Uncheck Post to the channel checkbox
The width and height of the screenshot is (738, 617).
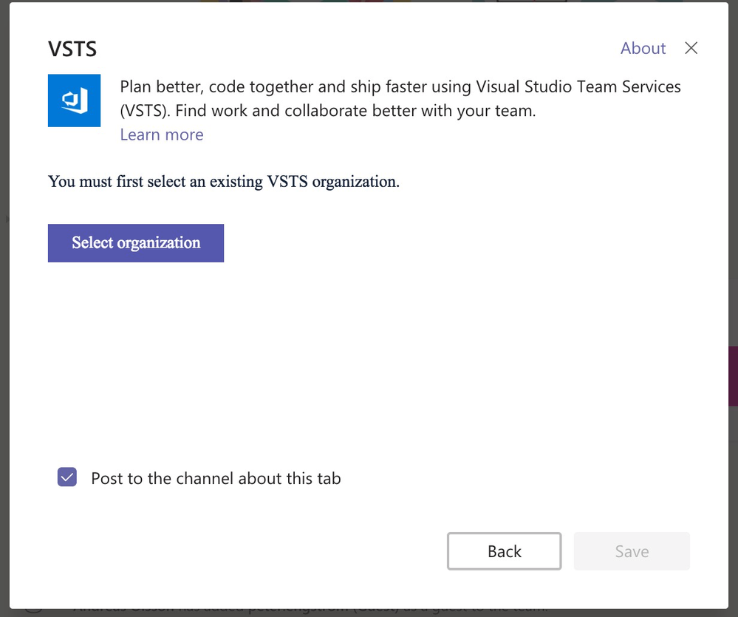67,477
